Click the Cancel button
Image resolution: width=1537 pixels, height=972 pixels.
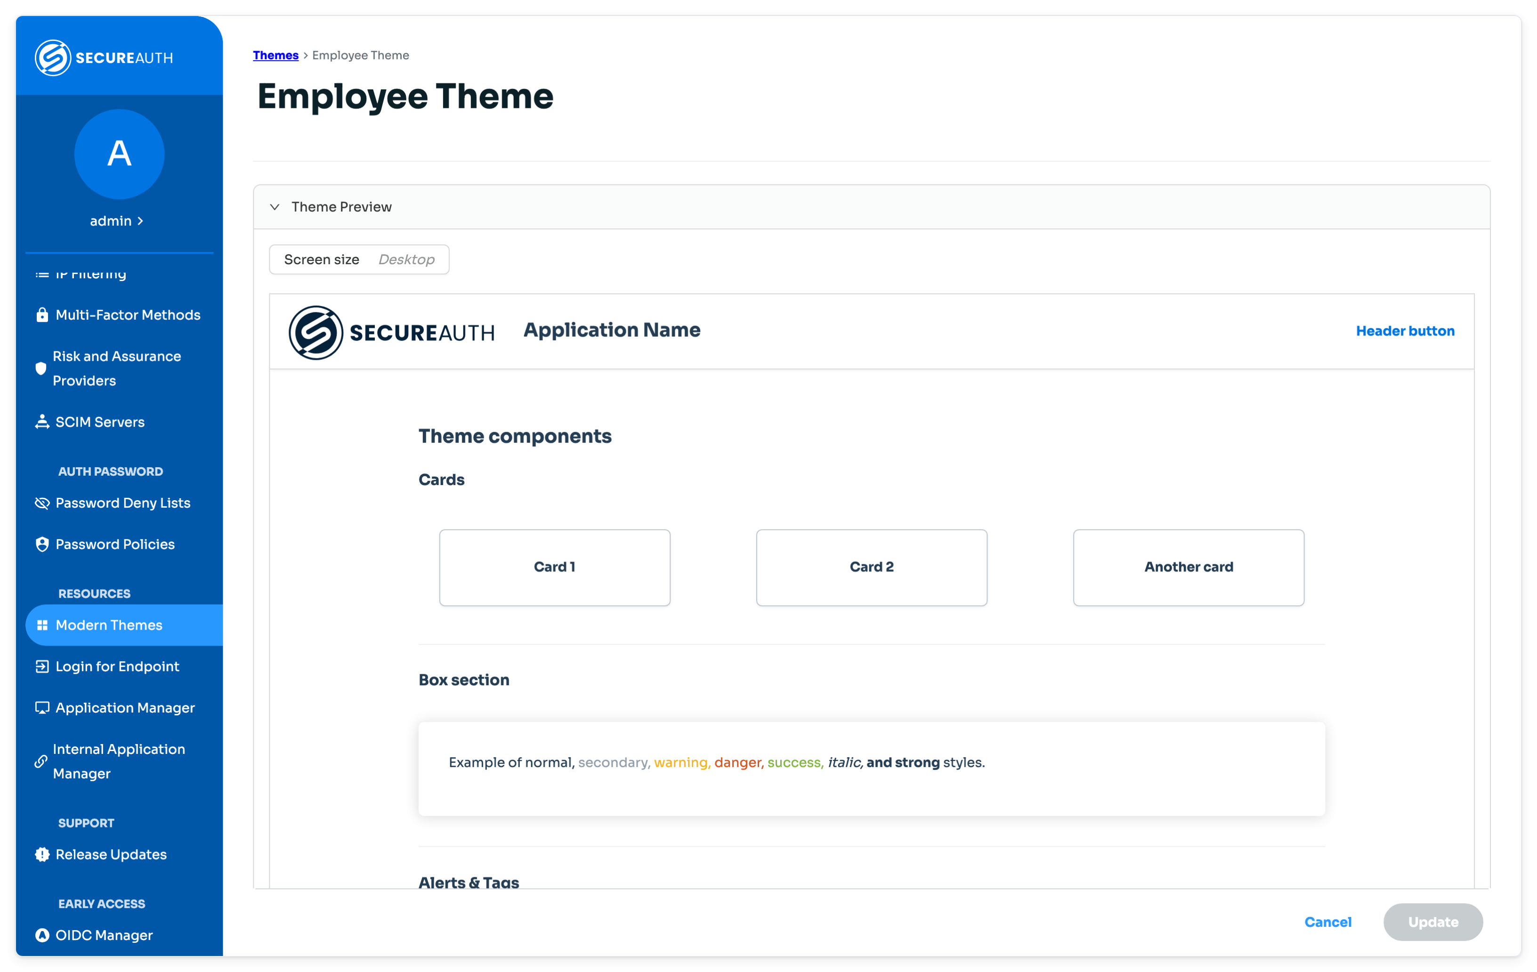(1327, 922)
